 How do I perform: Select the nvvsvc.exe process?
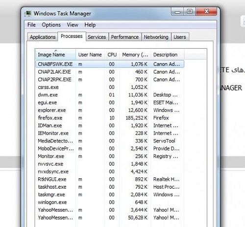[x=110, y=164]
